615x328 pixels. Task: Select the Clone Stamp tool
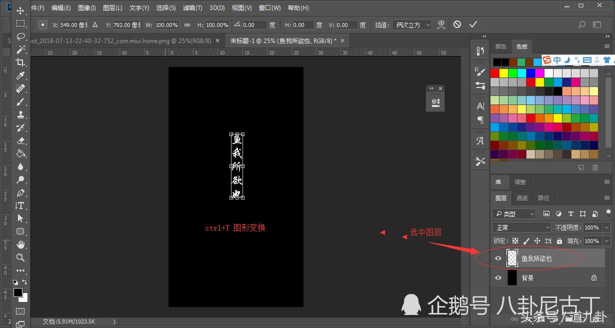[21, 114]
